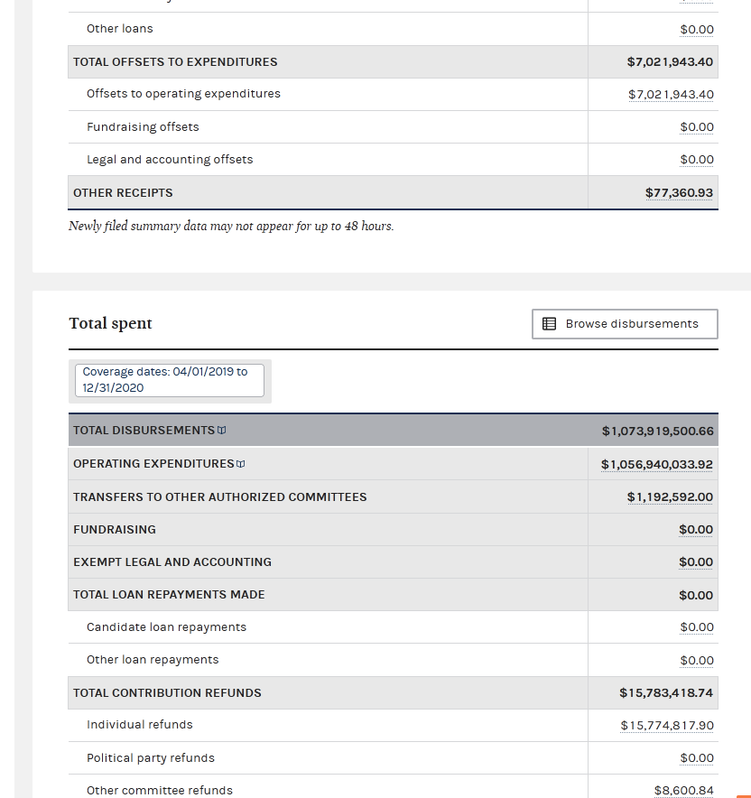Select the Total Loan Repayments Made $0.00 value

pyautogui.click(x=696, y=596)
